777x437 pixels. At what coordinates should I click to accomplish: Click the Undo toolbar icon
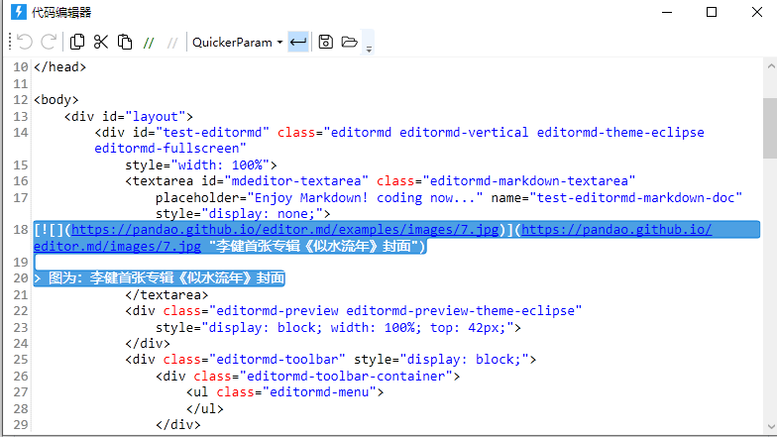coord(24,42)
